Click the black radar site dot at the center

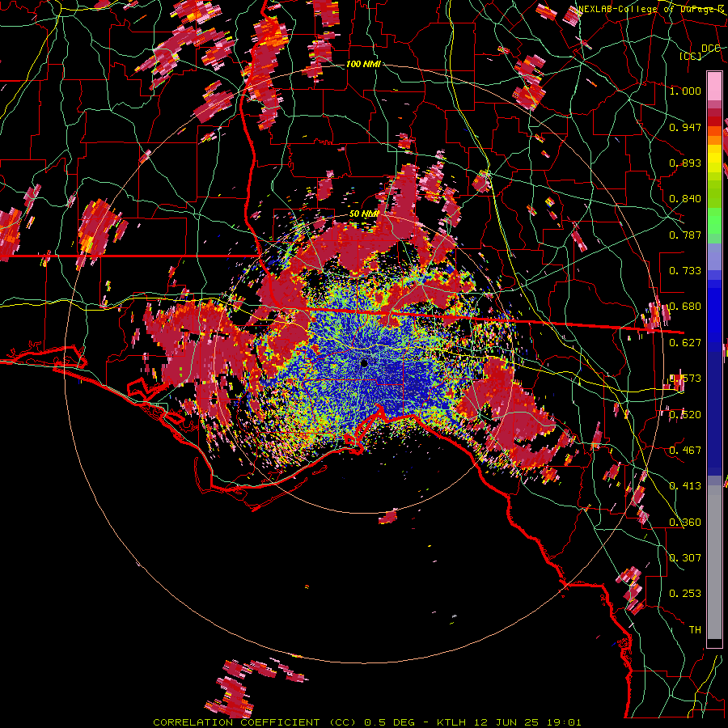click(x=365, y=363)
